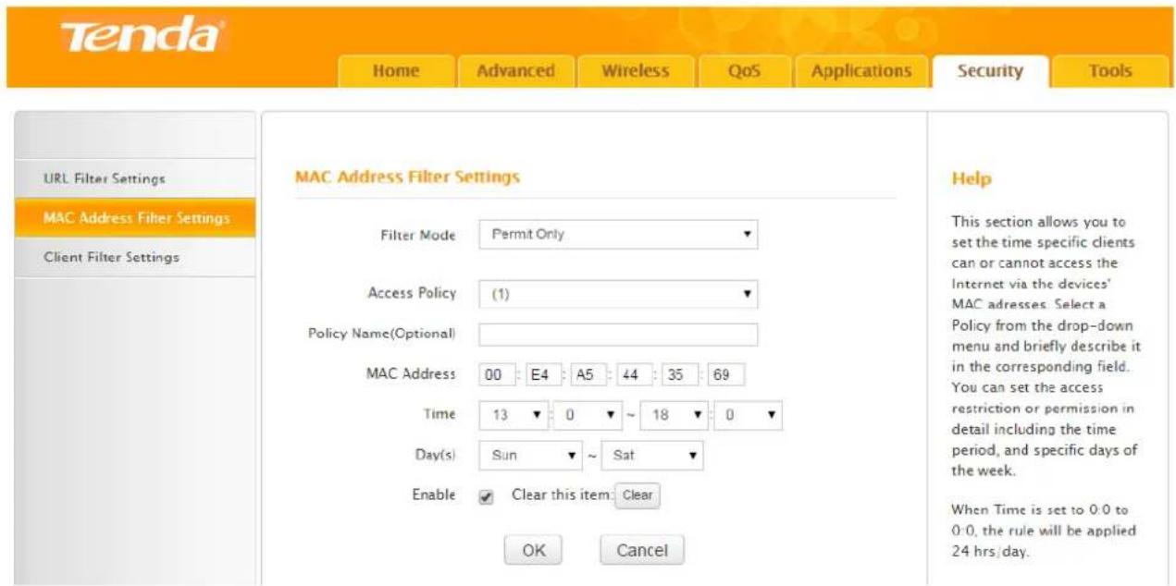1176x586 pixels.
Task: Go to the QoS tab
Action: (x=743, y=71)
